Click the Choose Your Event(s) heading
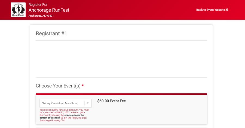Viewport: 245px width, 128px height. [x=58, y=86]
